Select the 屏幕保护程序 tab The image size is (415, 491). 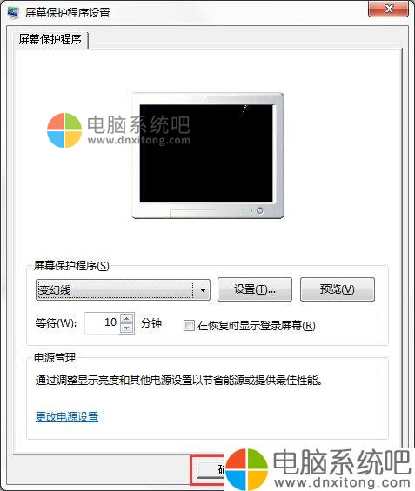pos(50,39)
